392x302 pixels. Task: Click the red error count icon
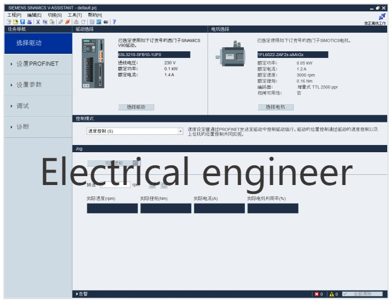click(317, 294)
